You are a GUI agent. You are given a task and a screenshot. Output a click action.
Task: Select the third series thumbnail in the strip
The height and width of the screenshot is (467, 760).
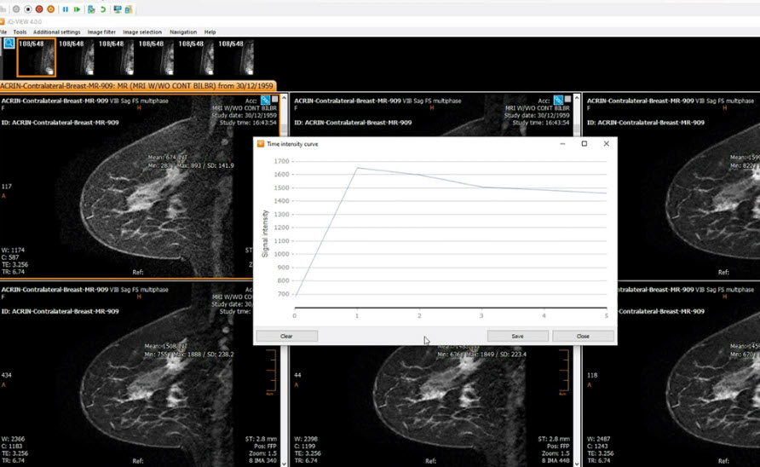pyautogui.click(x=116, y=57)
